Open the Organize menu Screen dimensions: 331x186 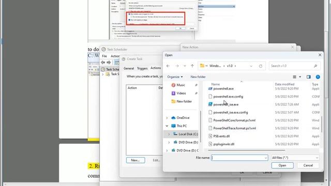[x=175, y=77]
